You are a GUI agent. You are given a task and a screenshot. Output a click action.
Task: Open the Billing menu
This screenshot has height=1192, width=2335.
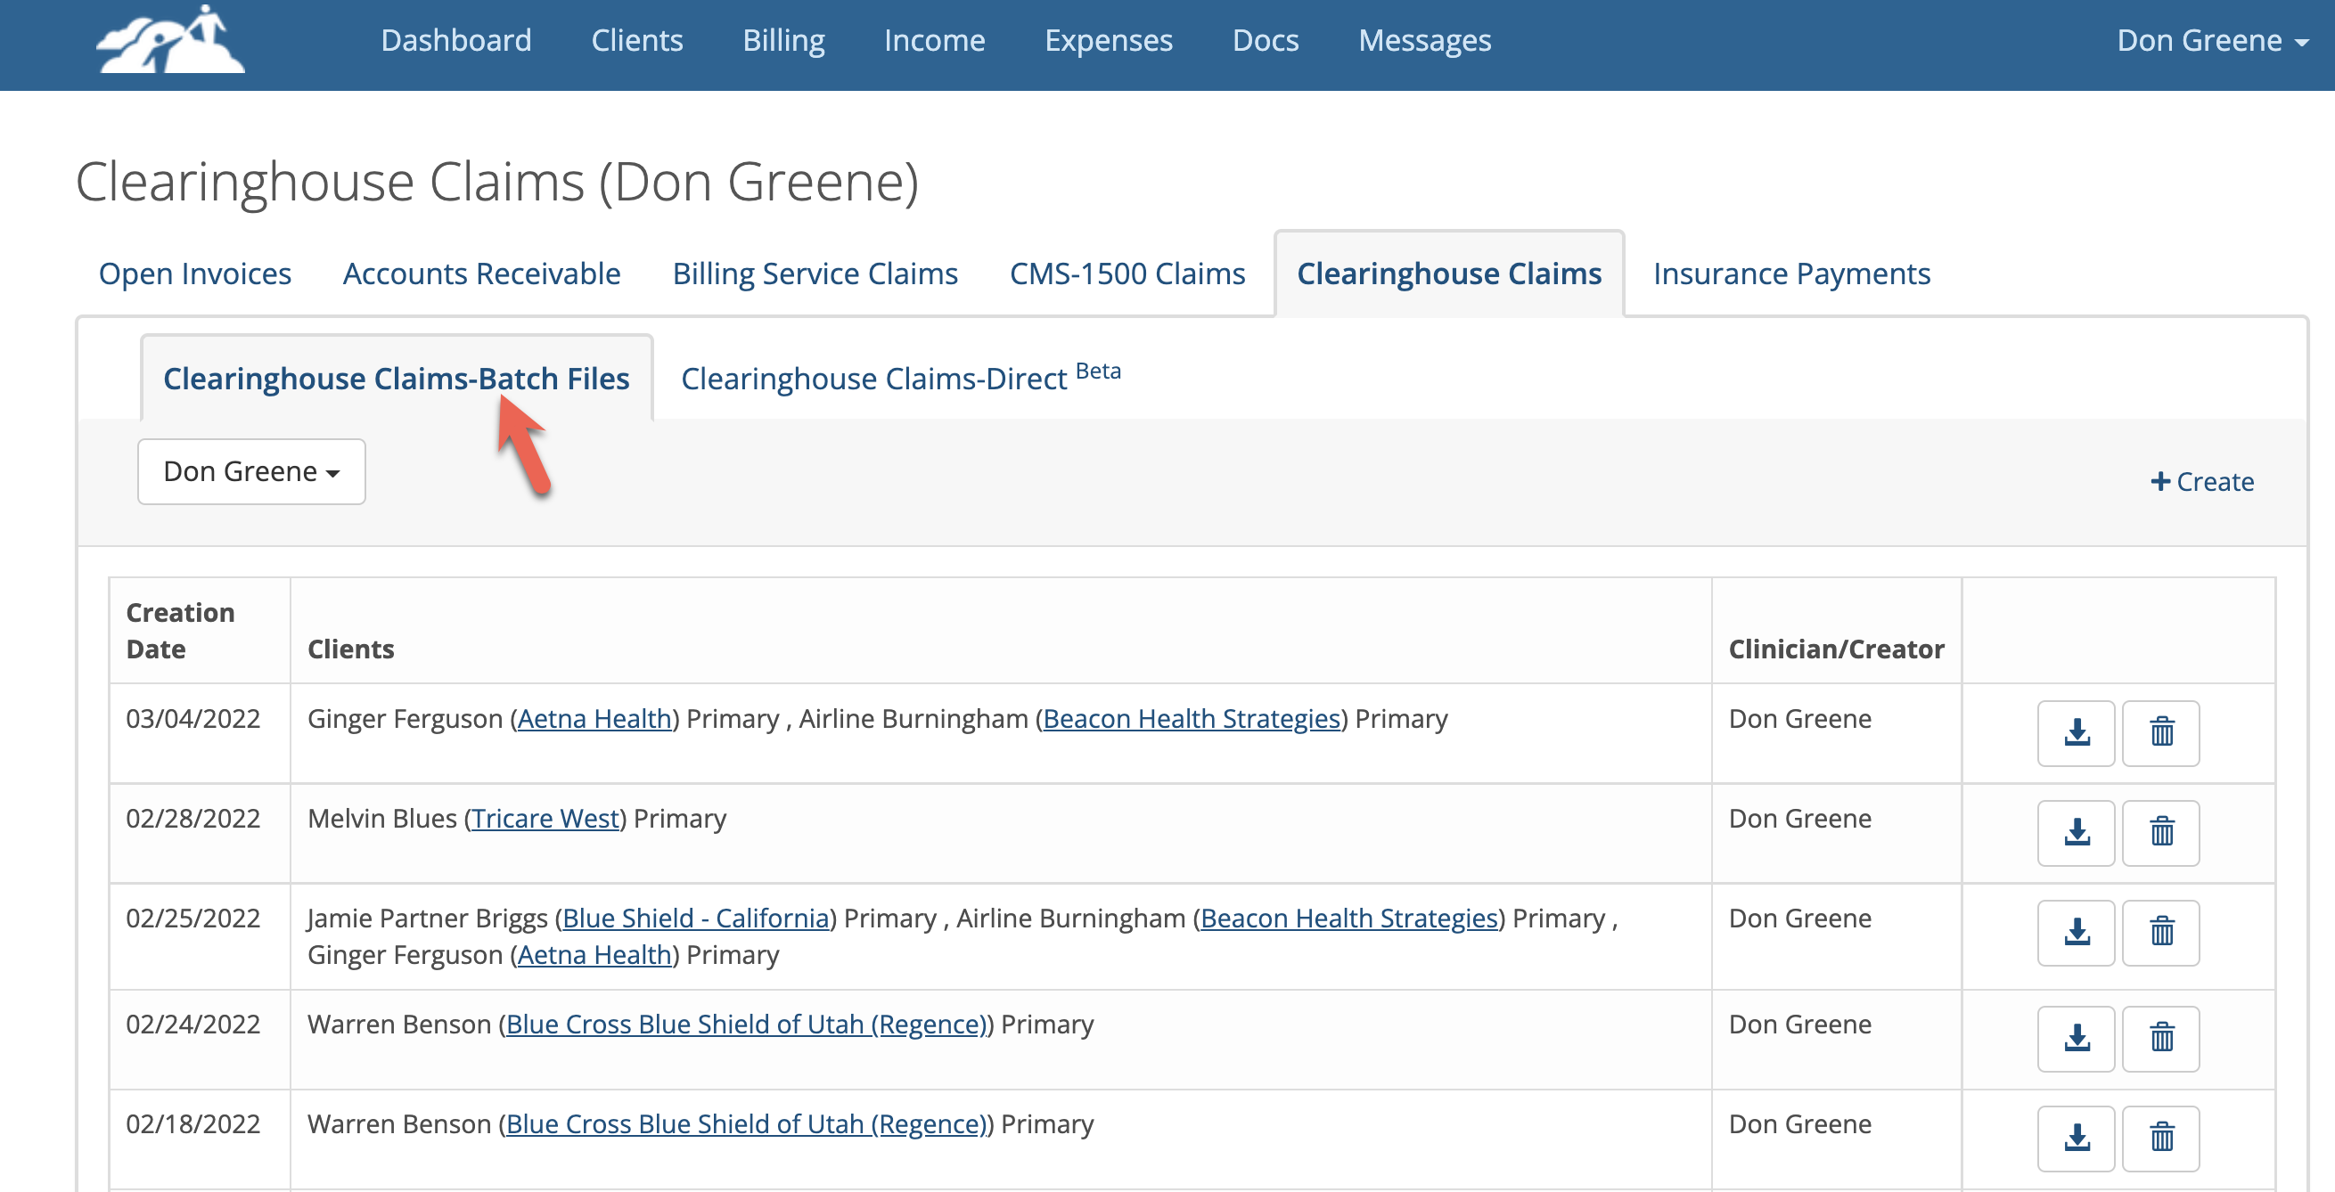coord(783,40)
